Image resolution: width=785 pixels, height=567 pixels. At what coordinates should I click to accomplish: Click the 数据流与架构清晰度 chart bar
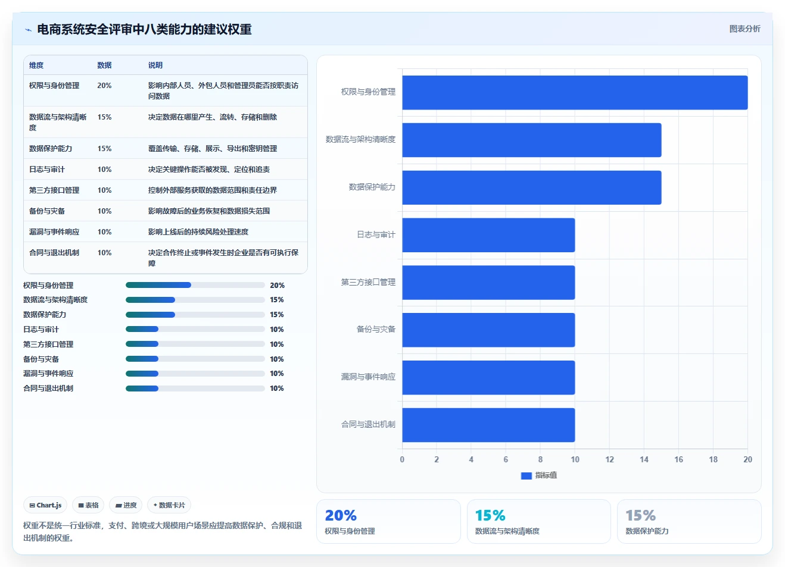[532, 140]
